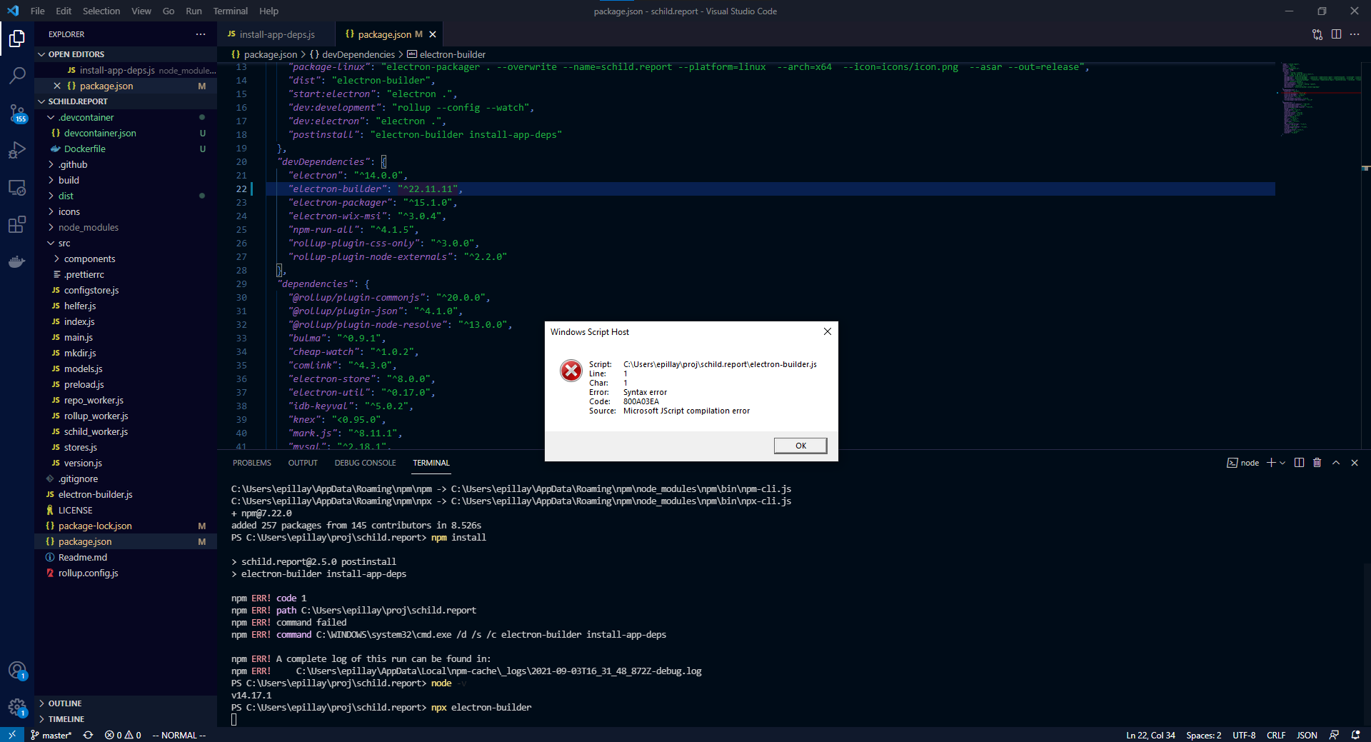Change indentation via Spaces: 2
The height and width of the screenshot is (742, 1371).
coord(1203,735)
